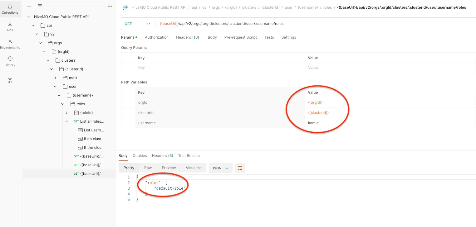
Task: Click the HTTP request icon in breadcrumb
Action: [x=125, y=7]
